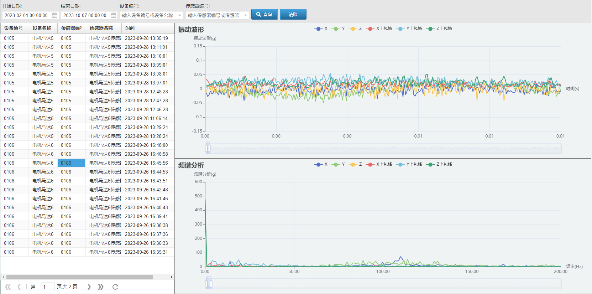The height and width of the screenshot is (294, 592).
Task: Open the start date calendar picker icon
Action: [x=54, y=15]
